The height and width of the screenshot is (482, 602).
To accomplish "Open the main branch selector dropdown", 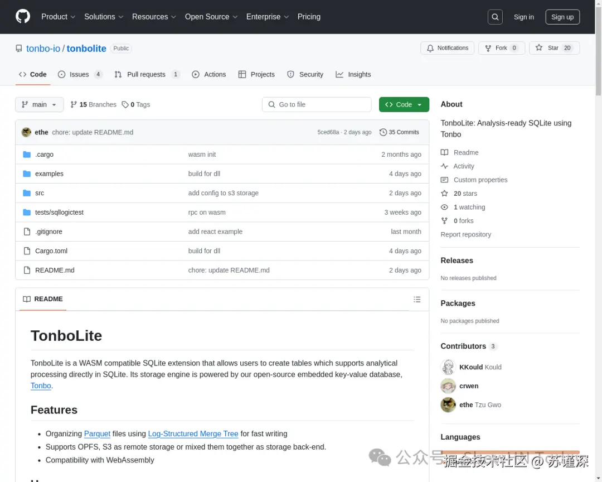I will click(40, 104).
